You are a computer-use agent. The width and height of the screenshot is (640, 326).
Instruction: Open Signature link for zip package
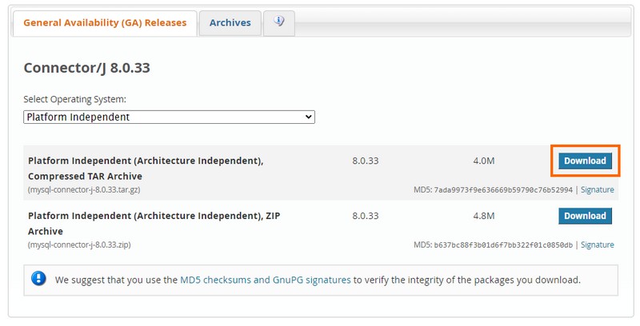[597, 245]
